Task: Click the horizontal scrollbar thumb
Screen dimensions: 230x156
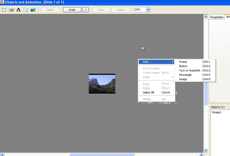Action: 102,154
